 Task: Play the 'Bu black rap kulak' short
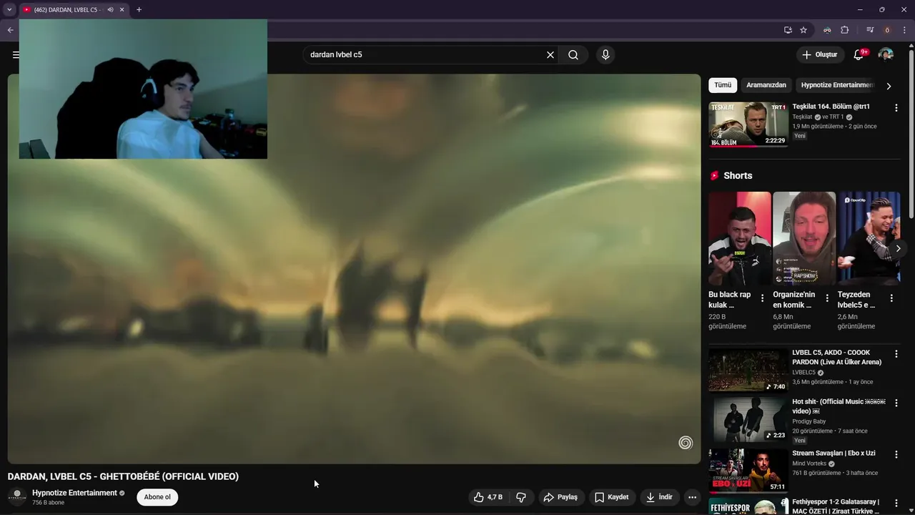pyautogui.click(x=740, y=239)
